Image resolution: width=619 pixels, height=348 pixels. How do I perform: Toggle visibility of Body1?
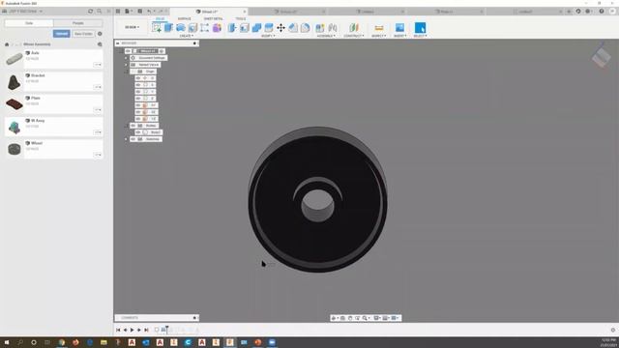coord(138,132)
